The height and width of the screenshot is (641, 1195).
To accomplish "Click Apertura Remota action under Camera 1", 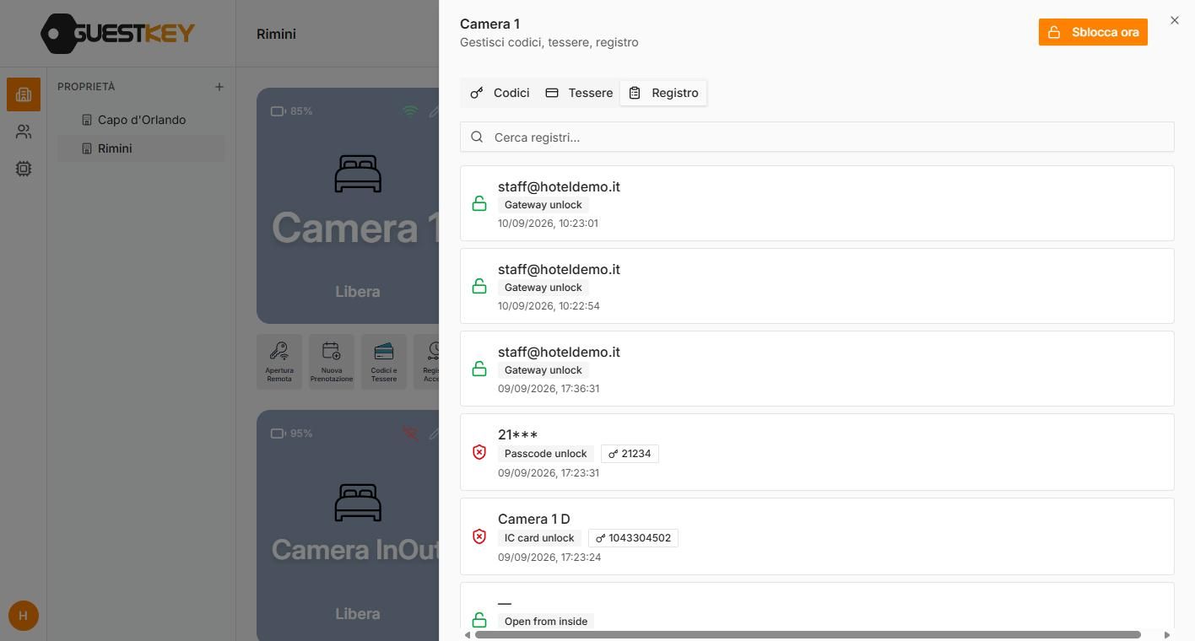I will tap(279, 362).
